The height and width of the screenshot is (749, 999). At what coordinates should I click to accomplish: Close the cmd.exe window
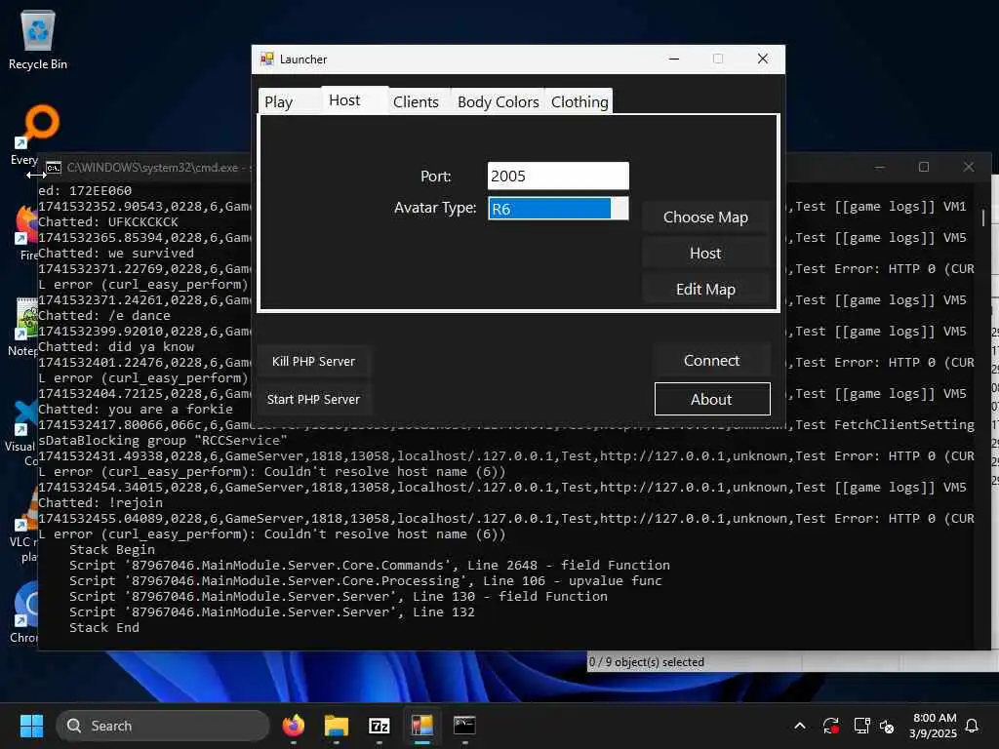pyautogui.click(x=969, y=167)
